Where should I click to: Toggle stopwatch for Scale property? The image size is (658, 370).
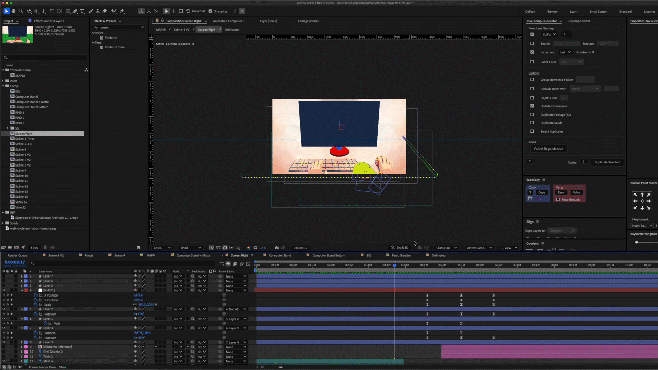click(x=36, y=305)
